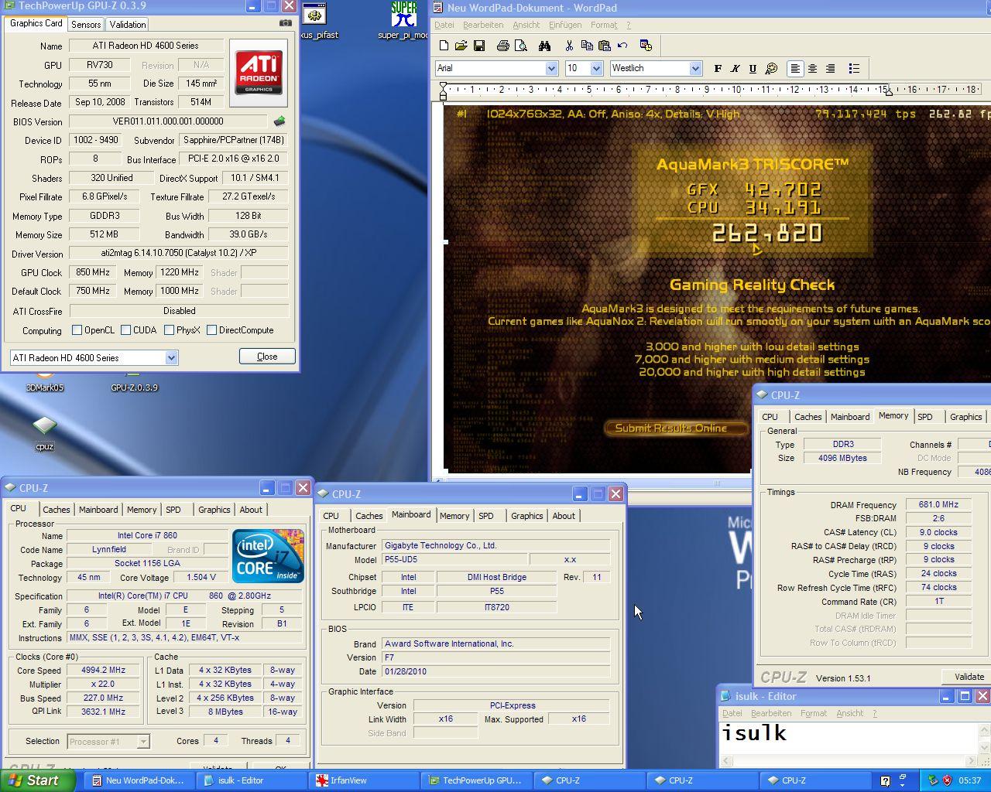Click the Core Speed value 4994.2 MHz
Screen dimensions: 991x792
click(103, 671)
